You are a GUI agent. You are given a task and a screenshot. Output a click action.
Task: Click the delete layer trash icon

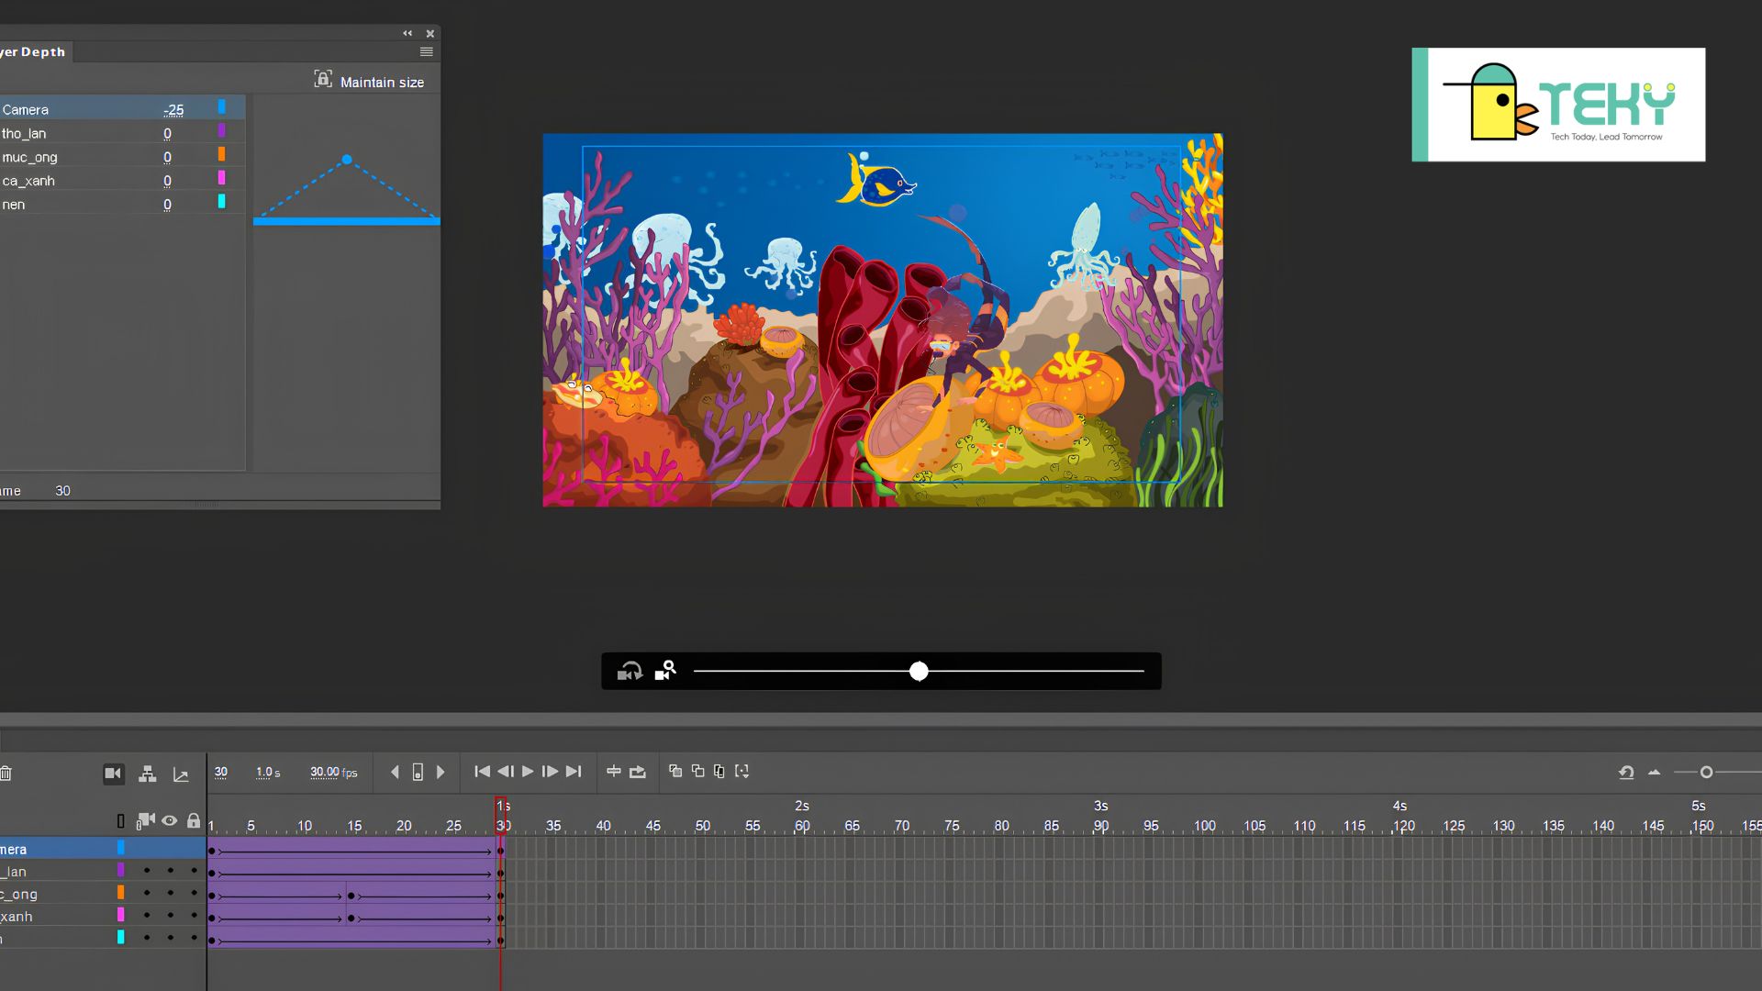tap(6, 774)
